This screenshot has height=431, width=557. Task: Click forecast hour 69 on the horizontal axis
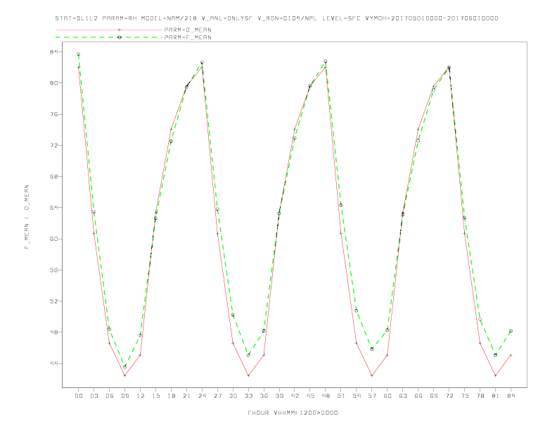[x=434, y=396]
